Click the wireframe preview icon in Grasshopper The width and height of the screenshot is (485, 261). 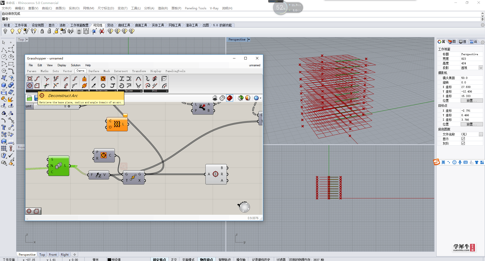pyautogui.click(x=222, y=98)
